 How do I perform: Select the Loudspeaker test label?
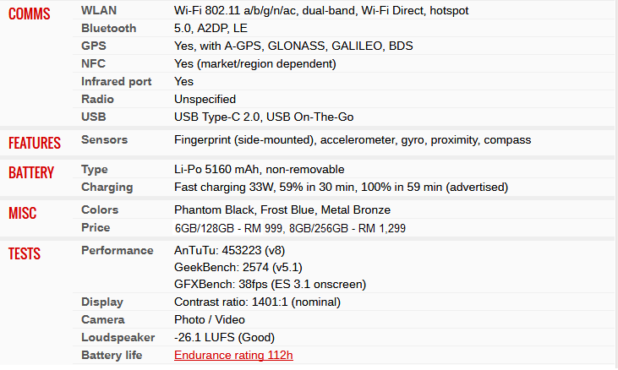[118, 337]
